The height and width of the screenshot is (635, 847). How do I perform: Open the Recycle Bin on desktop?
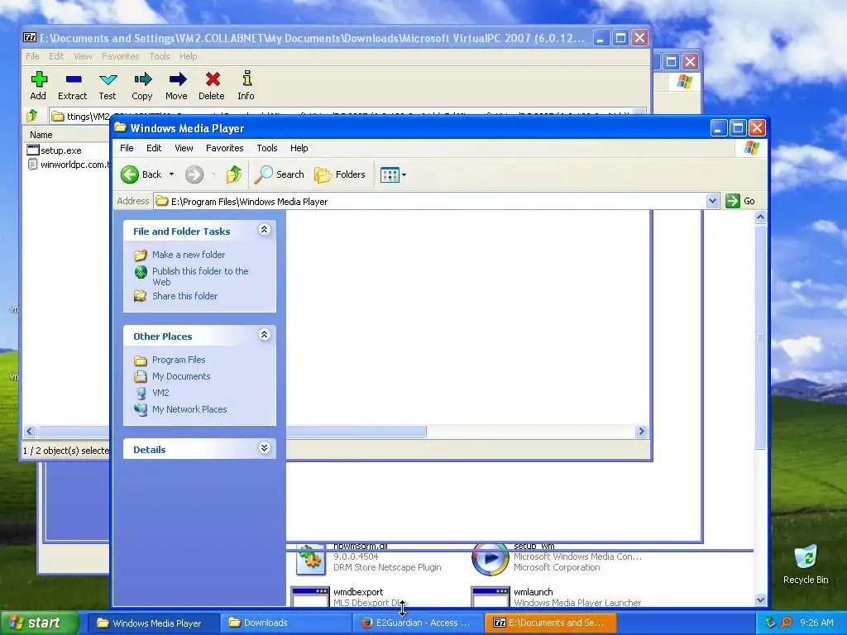coord(806,564)
